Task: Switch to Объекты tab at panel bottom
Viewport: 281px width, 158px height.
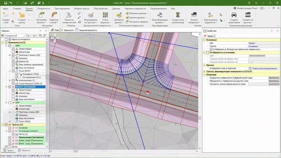Action: click(24, 151)
